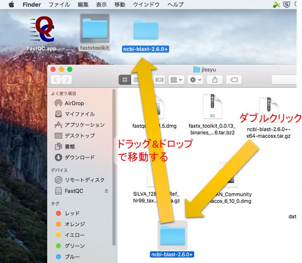Screen dimensions: 302x263
Task: Open アプリケーション in sidebar
Action: point(80,125)
